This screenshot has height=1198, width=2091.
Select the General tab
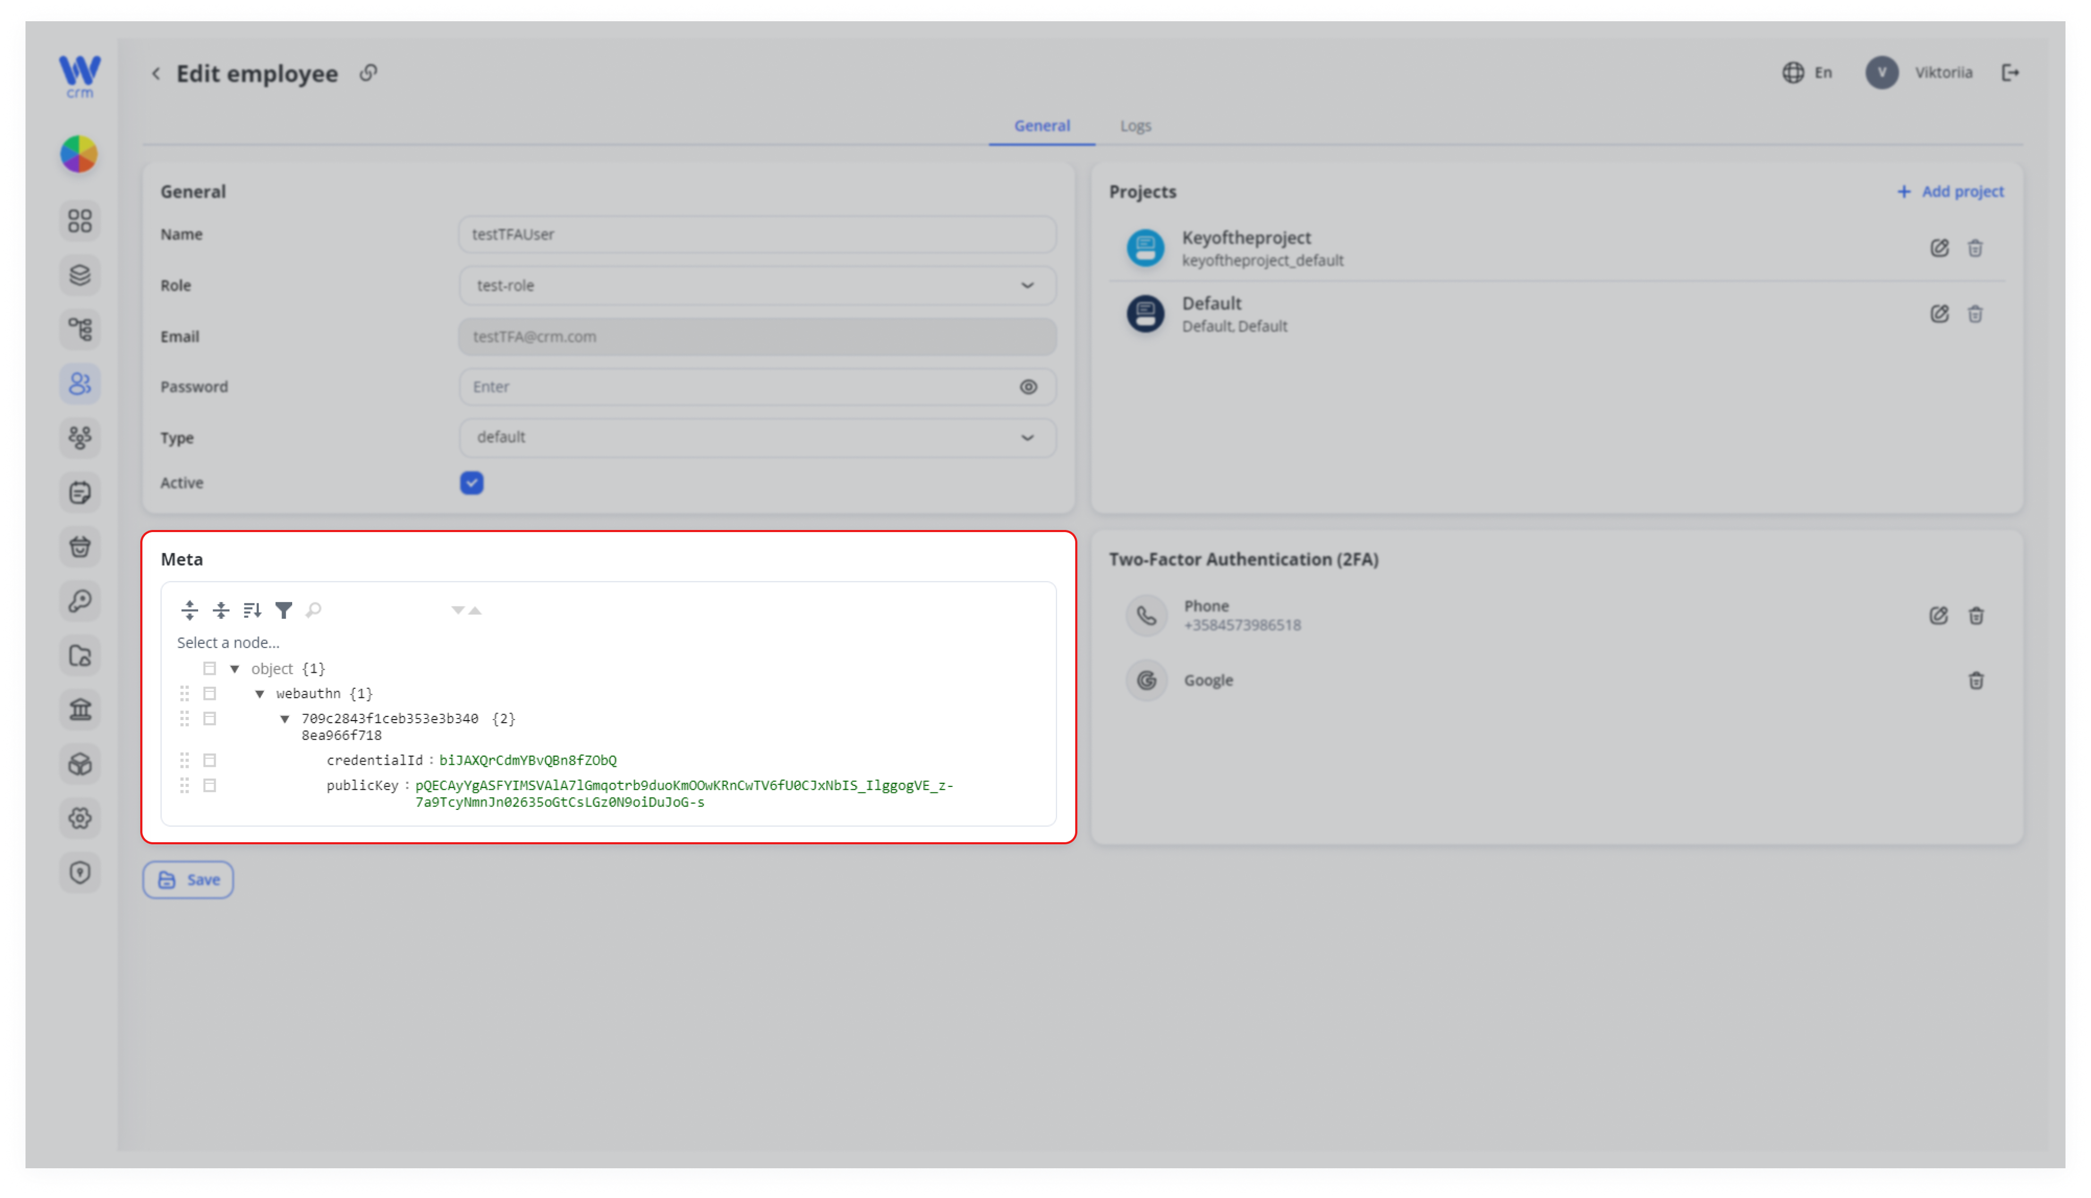pyautogui.click(x=1043, y=126)
